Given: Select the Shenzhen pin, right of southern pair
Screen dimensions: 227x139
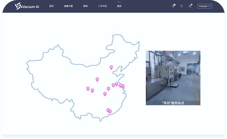Looking at the screenshot, I should pyautogui.click(x=110, y=111).
